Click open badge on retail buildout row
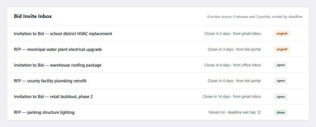This screenshot has height=127, width=316. point(281,96)
